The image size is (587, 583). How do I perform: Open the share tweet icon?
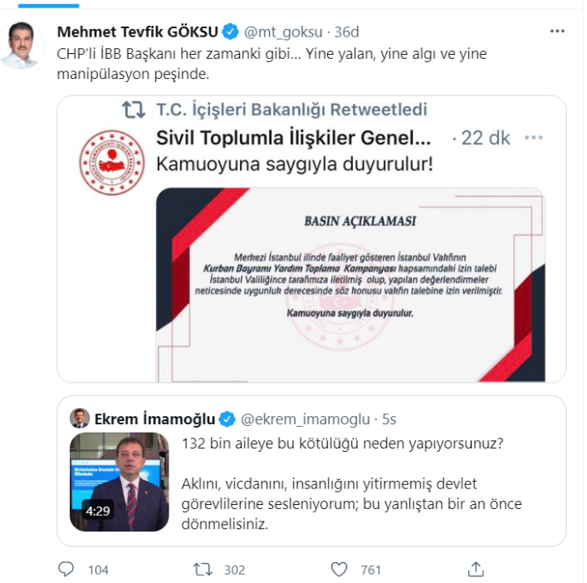476,569
